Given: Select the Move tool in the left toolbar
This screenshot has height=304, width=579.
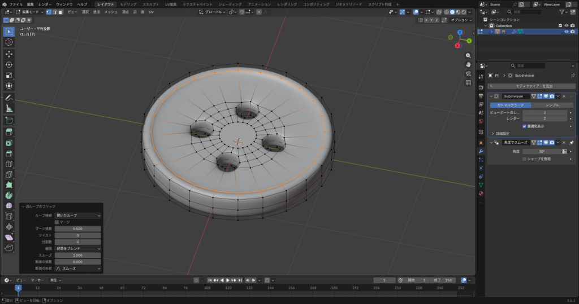Looking at the screenshot, I should pyautogui.click(x=9, y=54).
